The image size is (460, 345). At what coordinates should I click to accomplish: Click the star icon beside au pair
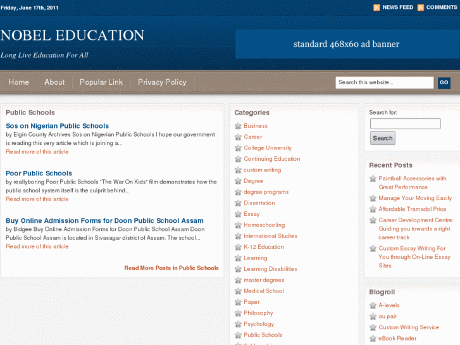tap(373, 317)
